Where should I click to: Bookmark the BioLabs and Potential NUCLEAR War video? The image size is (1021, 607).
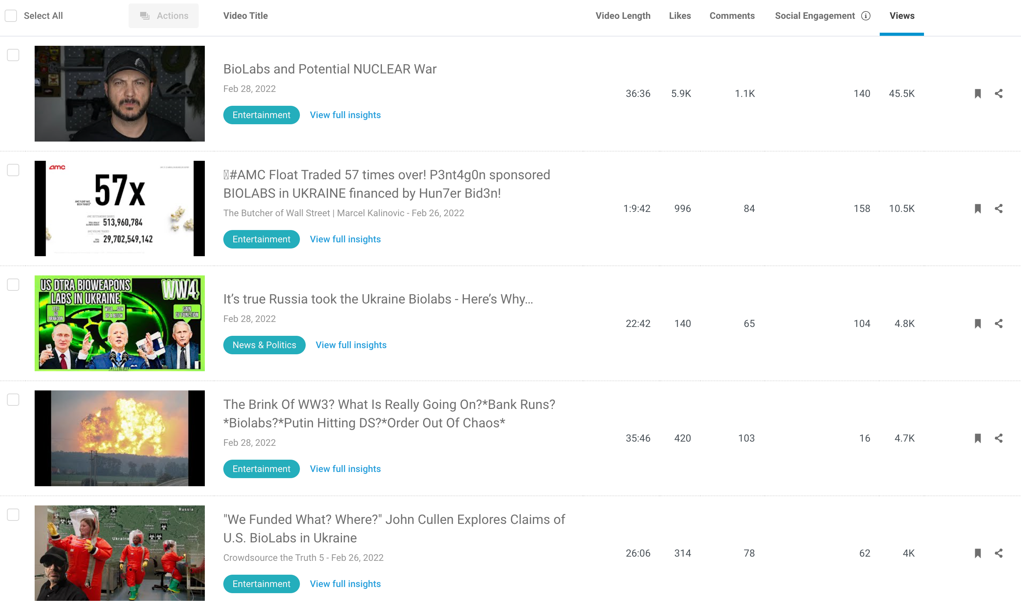point(977,93)
